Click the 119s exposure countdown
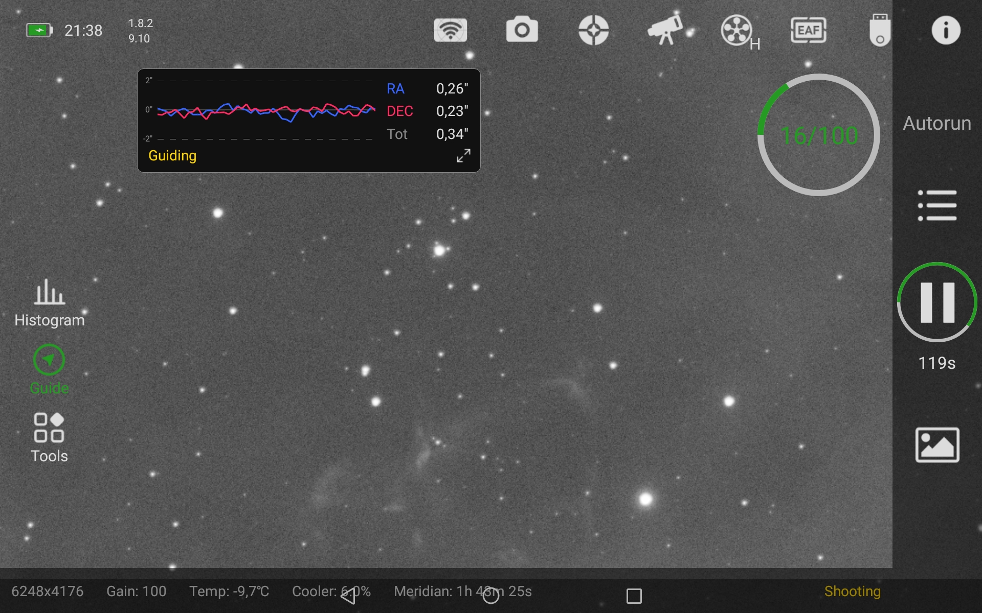This screenshot has height=613, width=982. (x=937, y=363)
